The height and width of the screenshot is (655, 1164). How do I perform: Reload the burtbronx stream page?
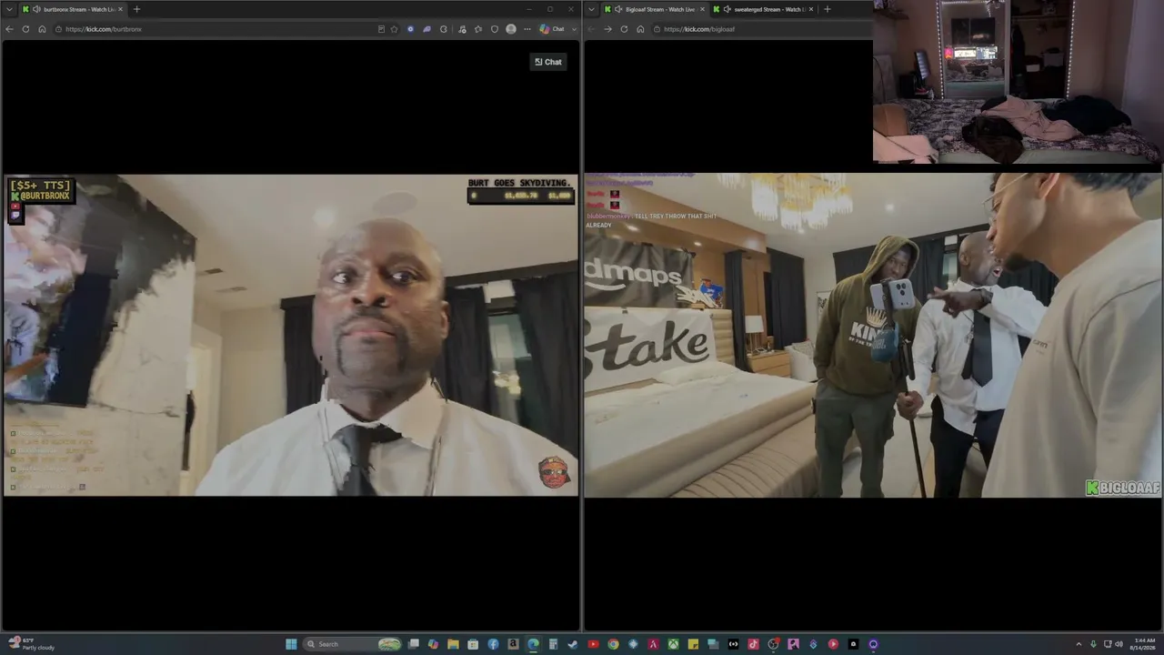(x=25, y=29)
